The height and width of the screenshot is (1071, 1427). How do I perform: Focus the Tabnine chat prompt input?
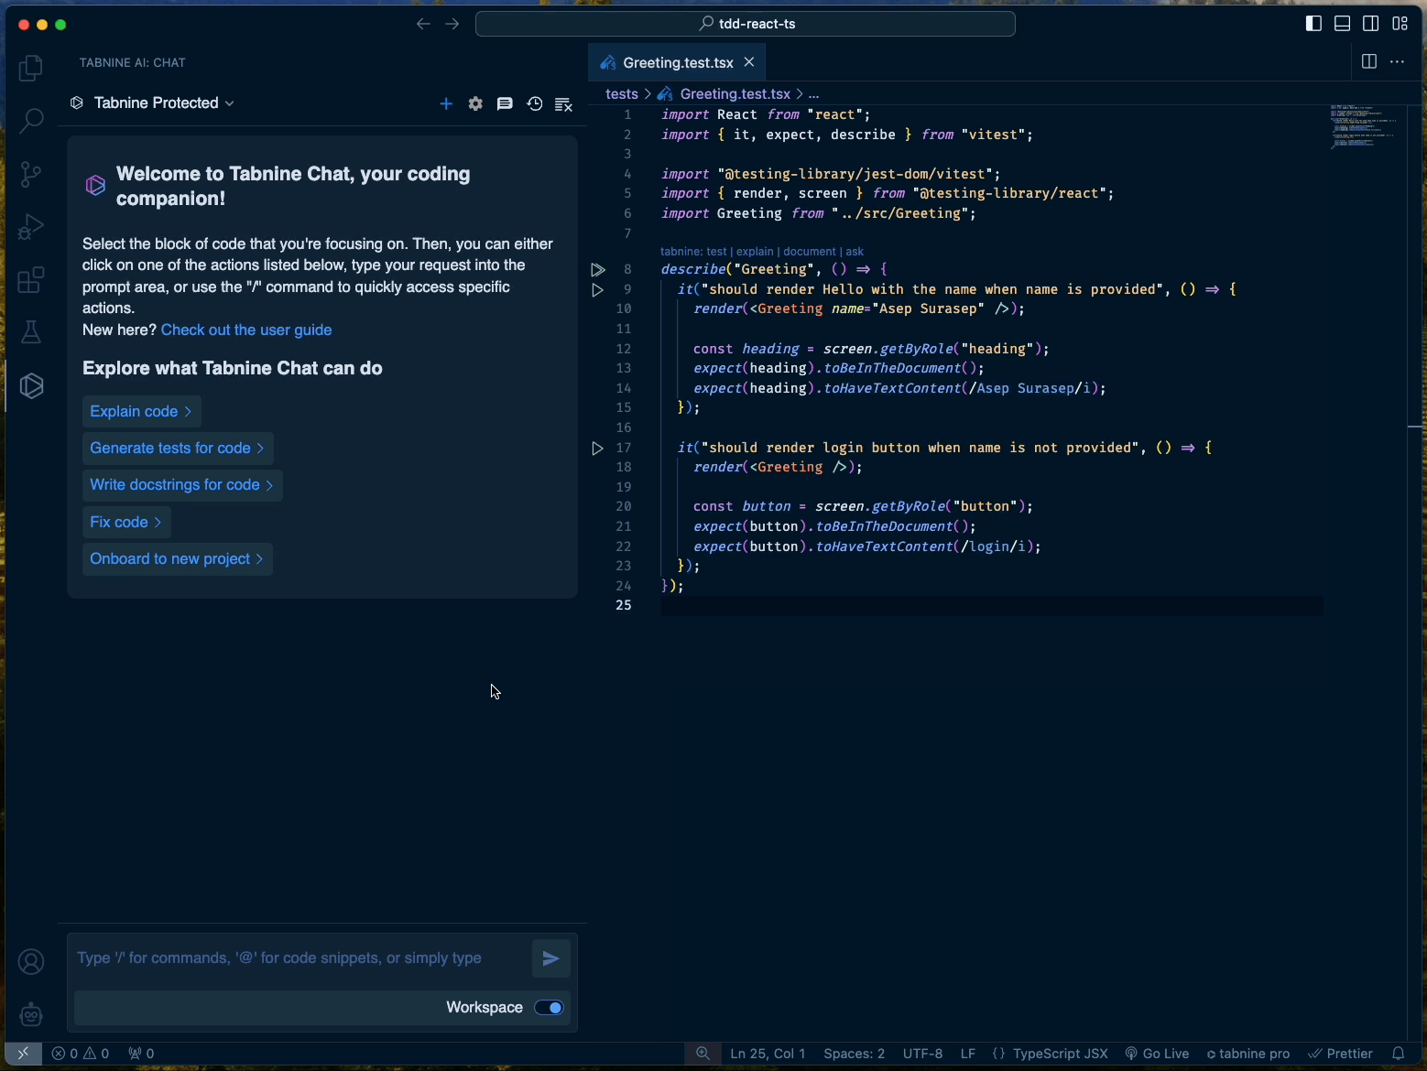293,958
